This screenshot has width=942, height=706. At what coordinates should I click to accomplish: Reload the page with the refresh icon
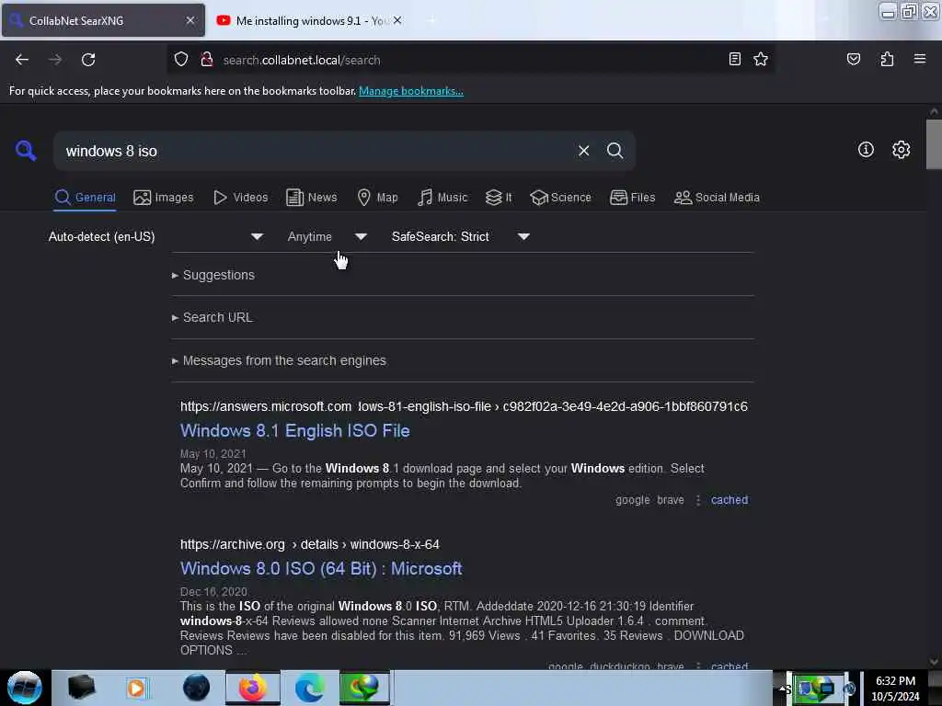point(88,60)
